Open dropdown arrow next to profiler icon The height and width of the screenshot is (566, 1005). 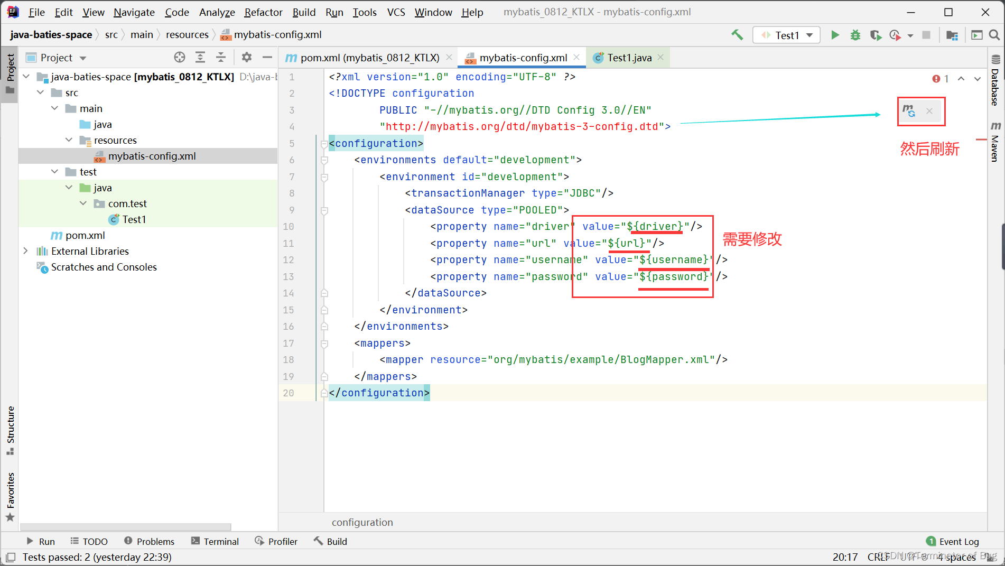tap(910, 35)
